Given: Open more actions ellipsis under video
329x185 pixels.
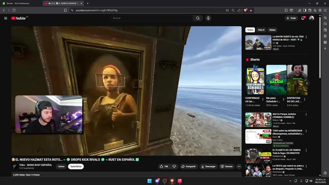Looking at the screenshot, I should pos(239,166).
